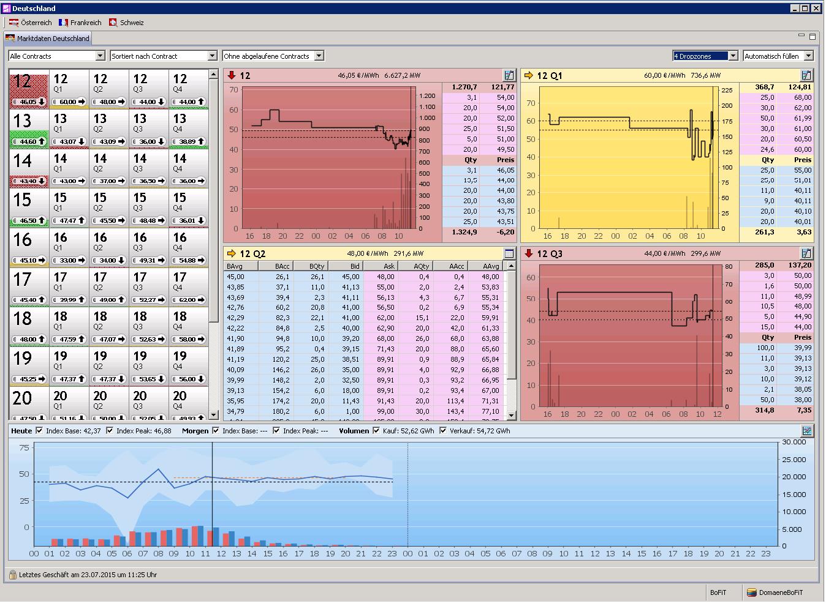
Task: Switch the 12 Q2 panel from table view
Action: (x=509, y=253)
